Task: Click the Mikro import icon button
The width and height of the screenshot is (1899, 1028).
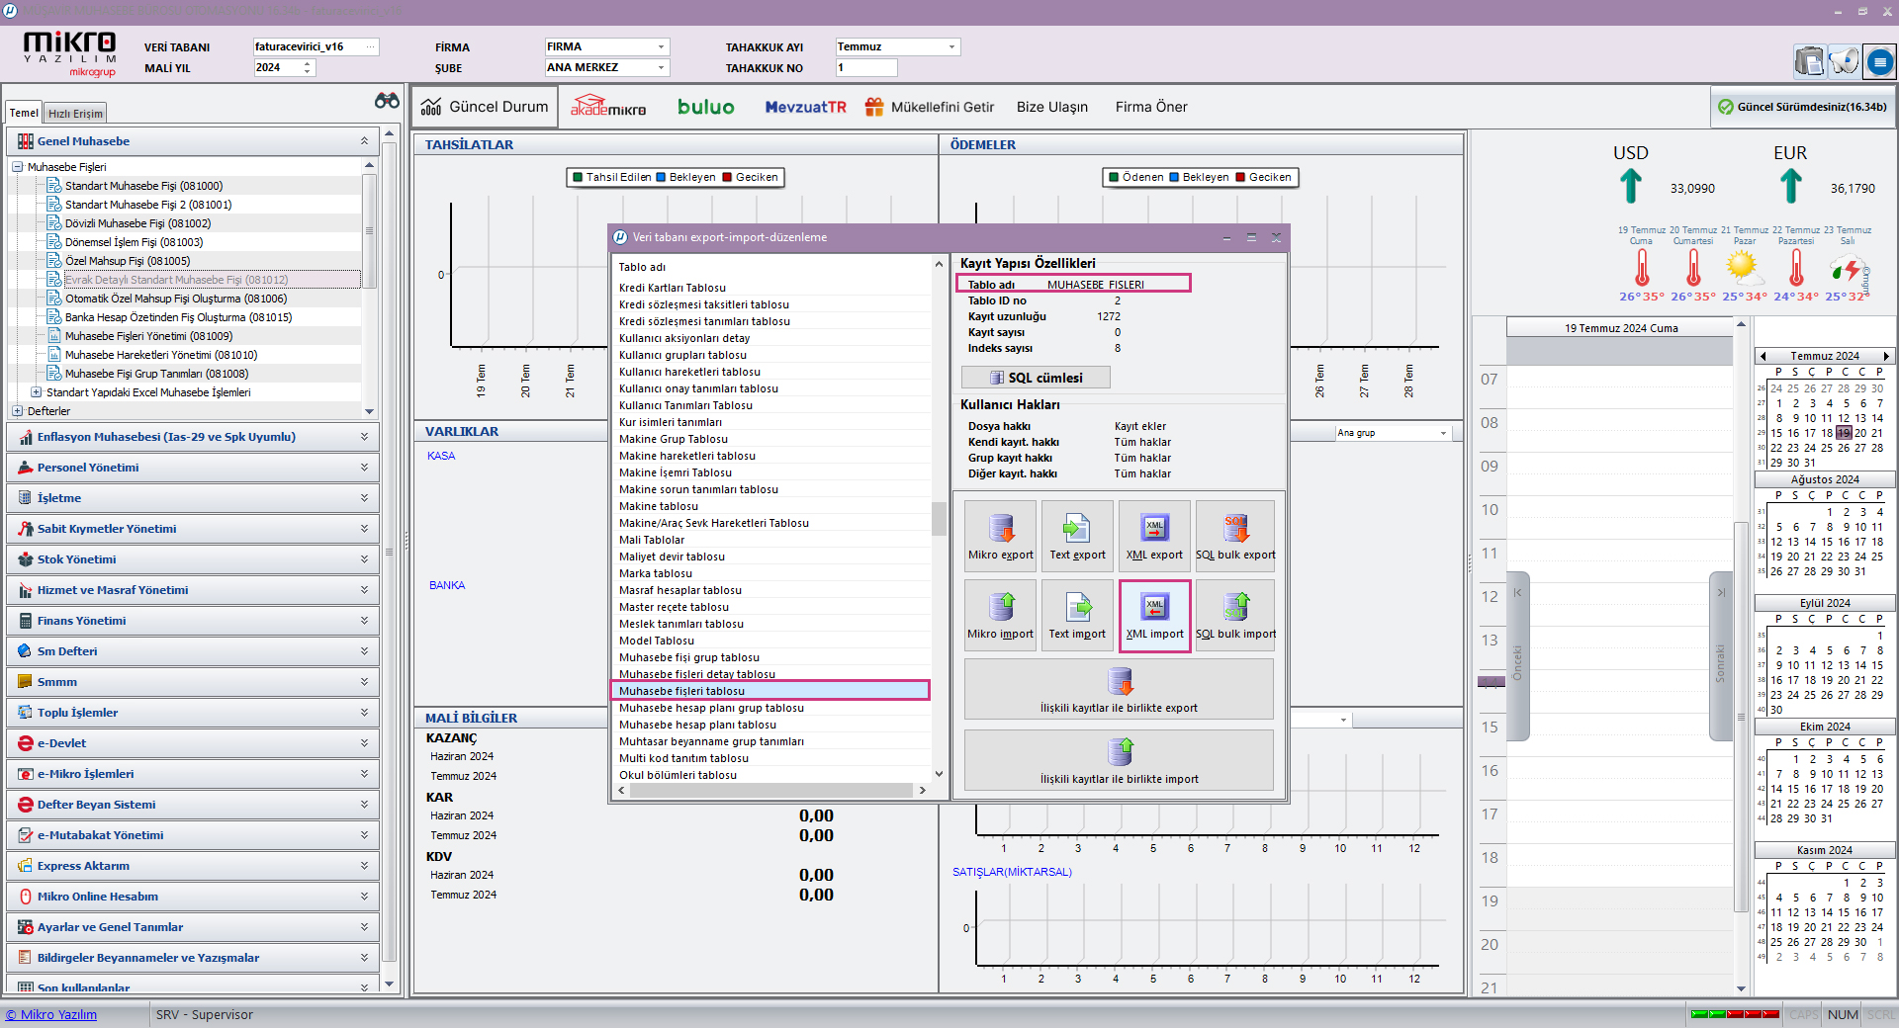Action: click(x=1000, y=615)
